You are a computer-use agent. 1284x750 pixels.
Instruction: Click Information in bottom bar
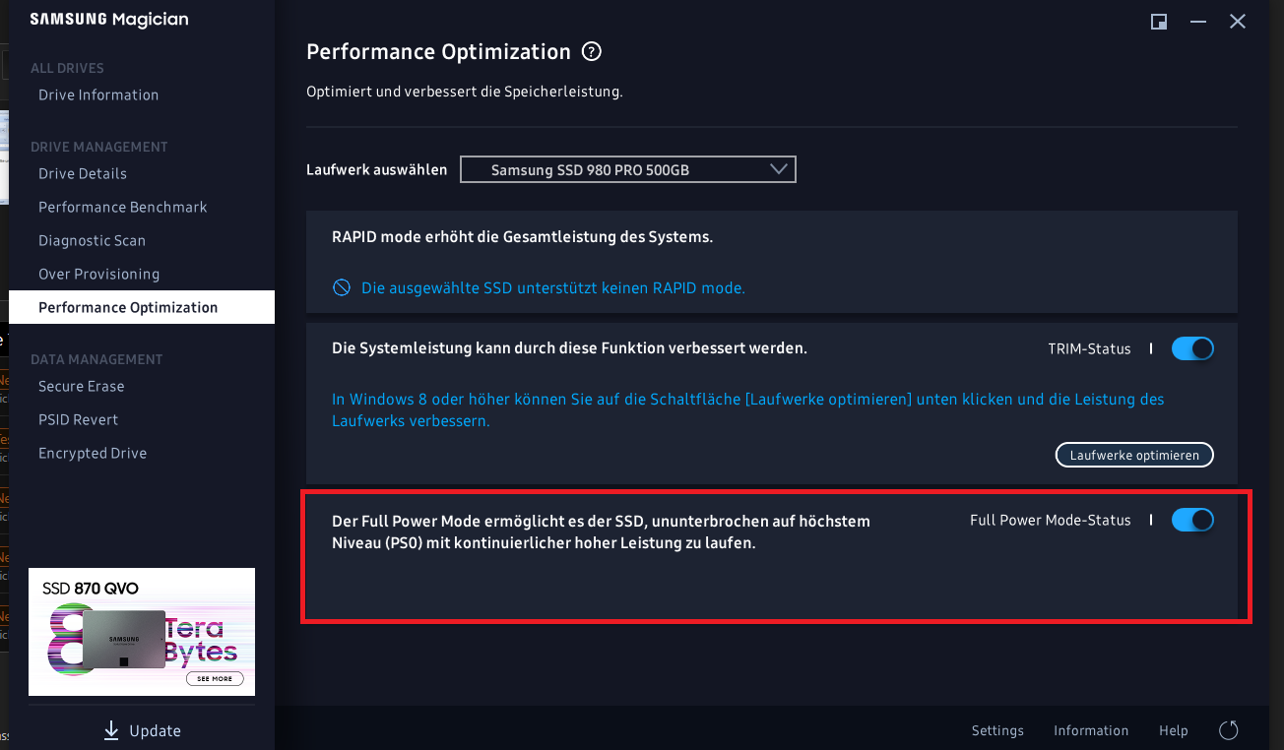pyautogui.click(x=1091, y=730)
